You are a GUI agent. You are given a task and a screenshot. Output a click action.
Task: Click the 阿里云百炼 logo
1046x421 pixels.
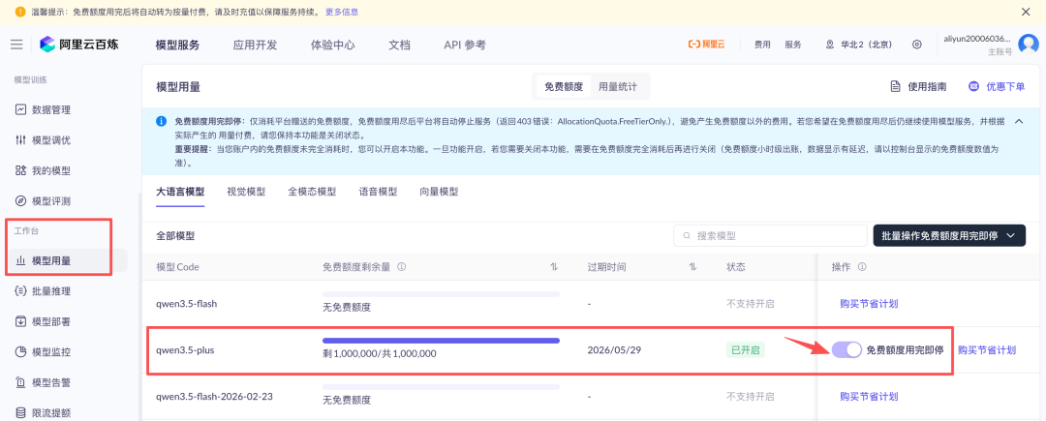tap(78, 45)
